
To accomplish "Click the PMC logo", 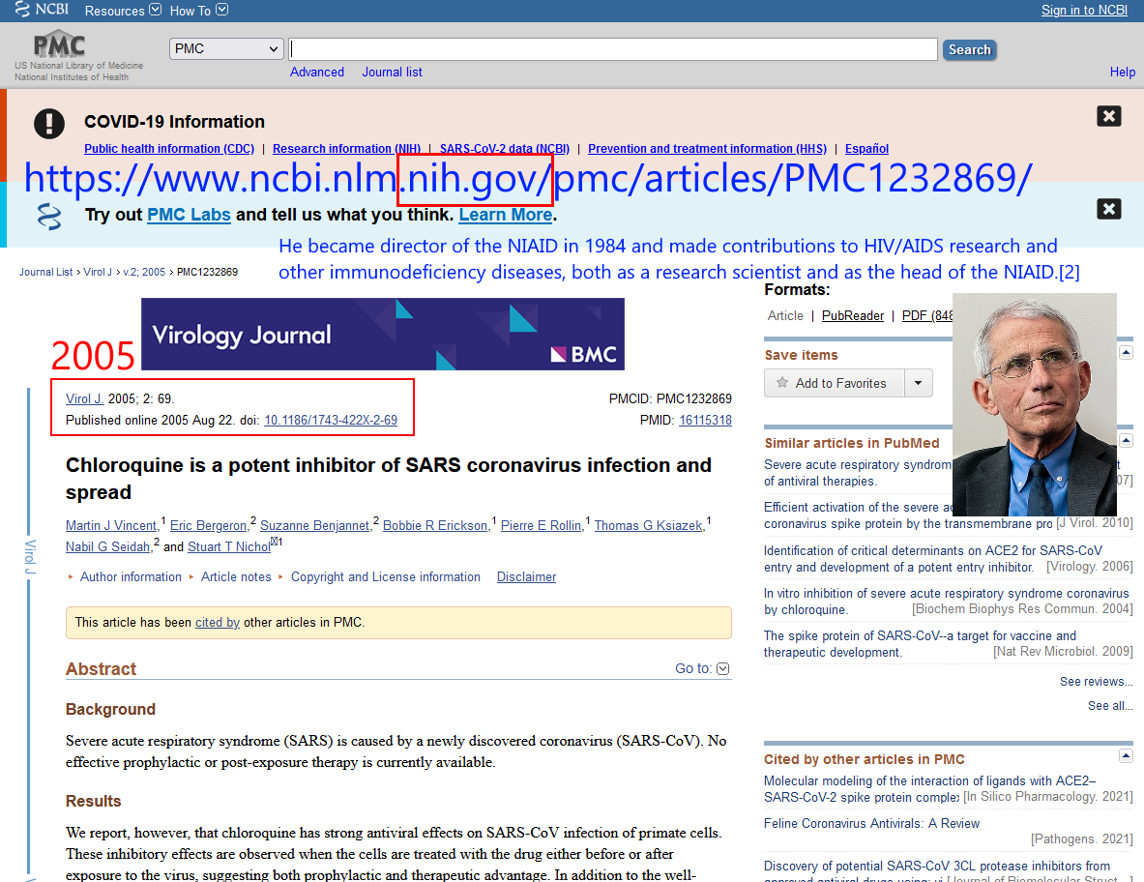I will (60, 44).
